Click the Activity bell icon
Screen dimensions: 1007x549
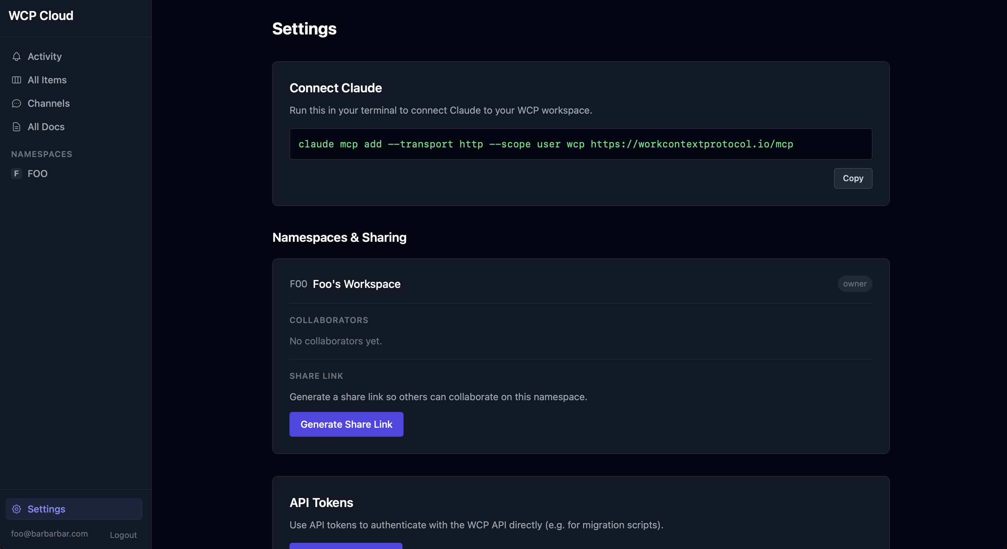[17, 56]
